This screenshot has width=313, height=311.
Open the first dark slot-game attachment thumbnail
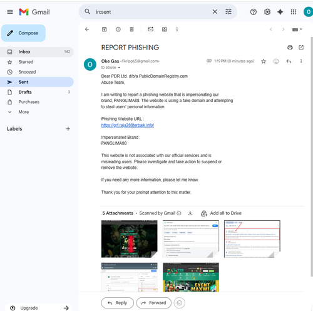point(130,239)
